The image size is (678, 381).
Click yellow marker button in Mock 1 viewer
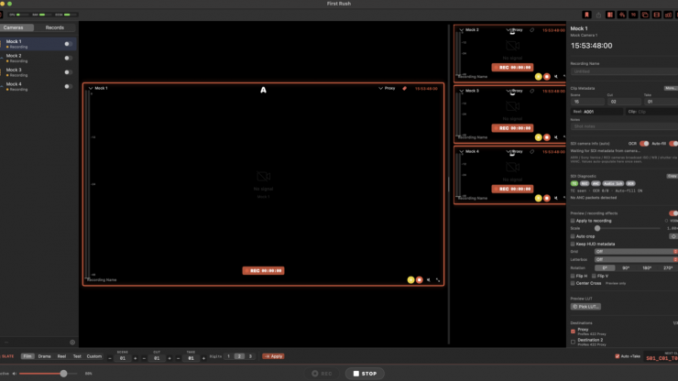(x=410, y=280)
